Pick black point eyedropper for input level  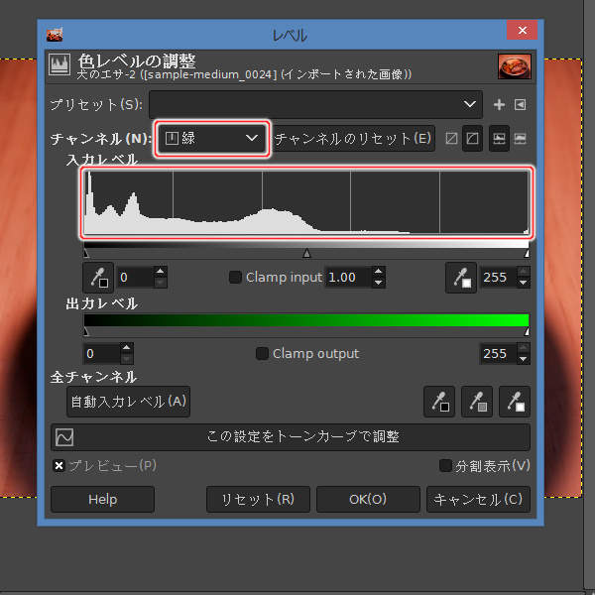pyautogui.click(x=98, y=278)
